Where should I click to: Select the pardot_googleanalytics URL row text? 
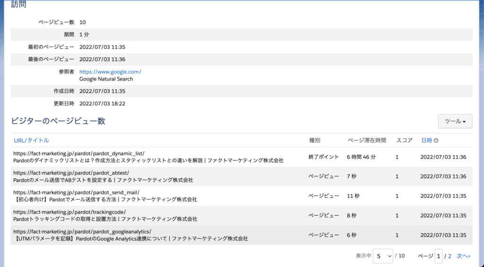82,232
